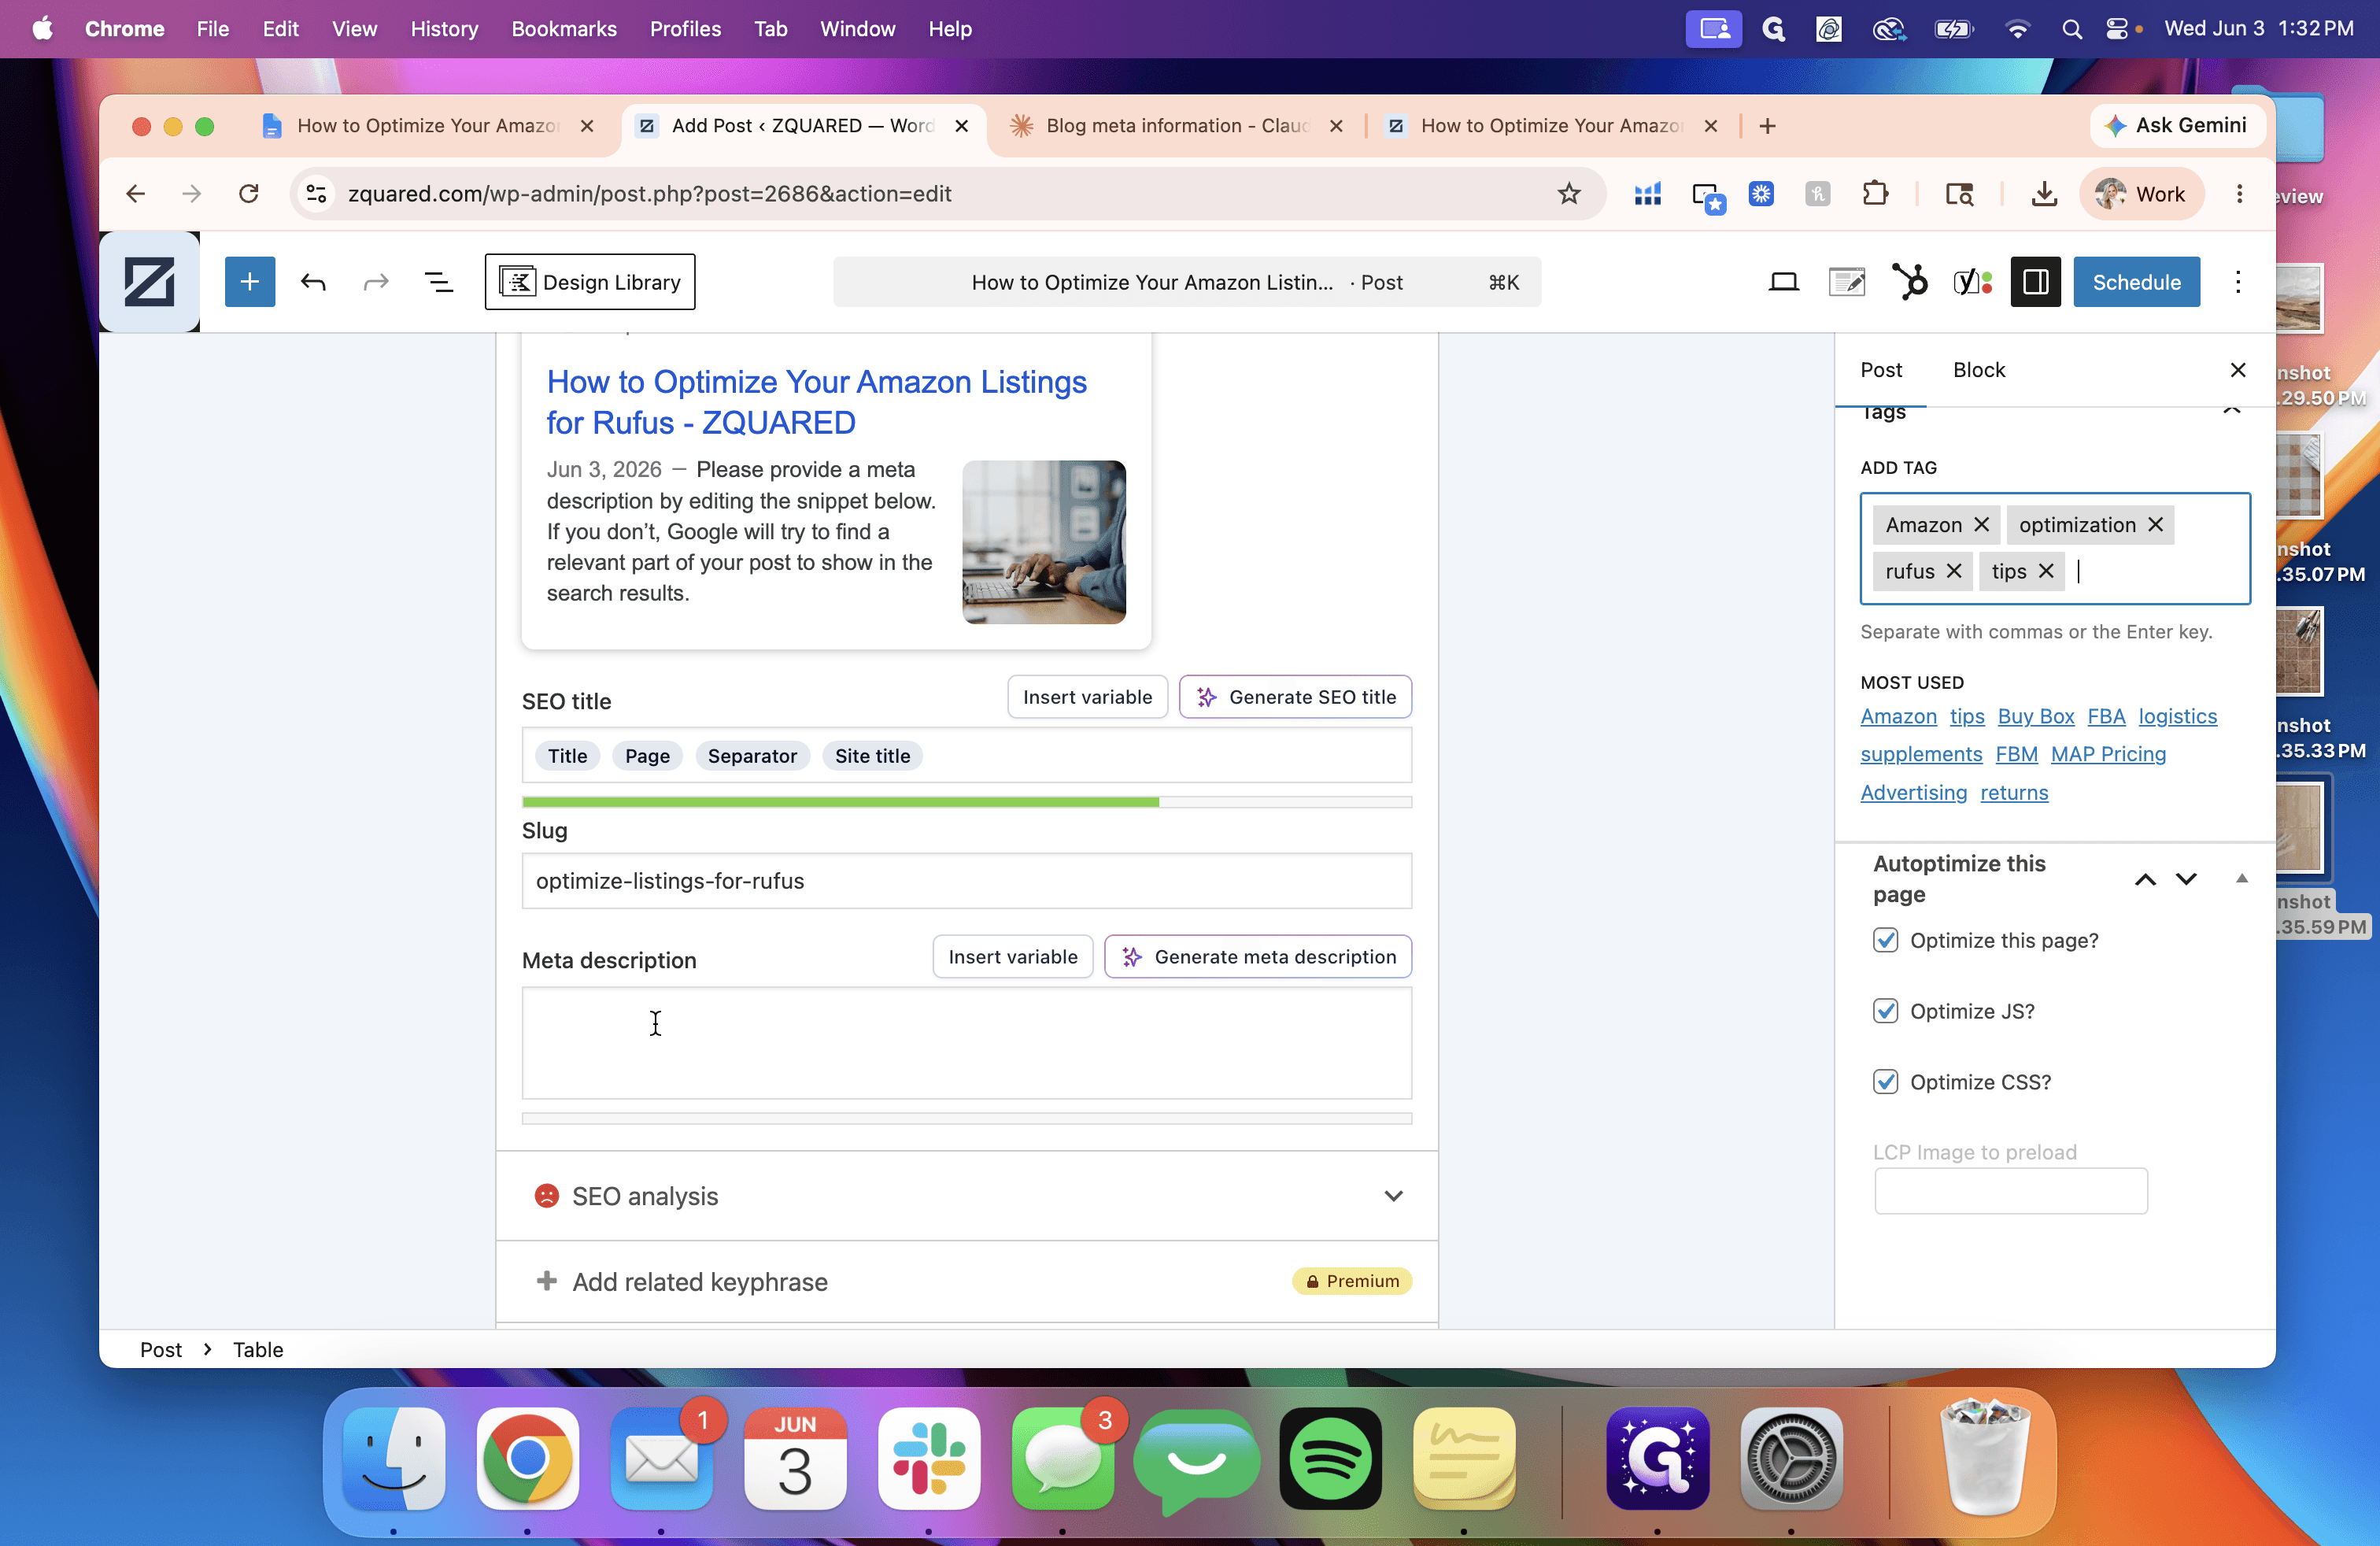Collapse the Tags panel chevron
2380x1546 pixels.
click(x=2231, y=410)
